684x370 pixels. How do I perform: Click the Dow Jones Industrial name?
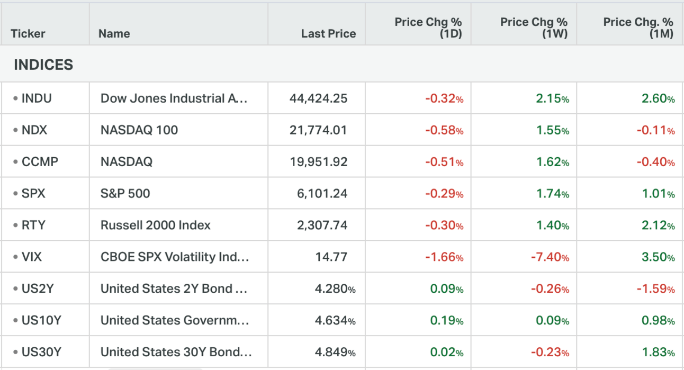[174, 98]
